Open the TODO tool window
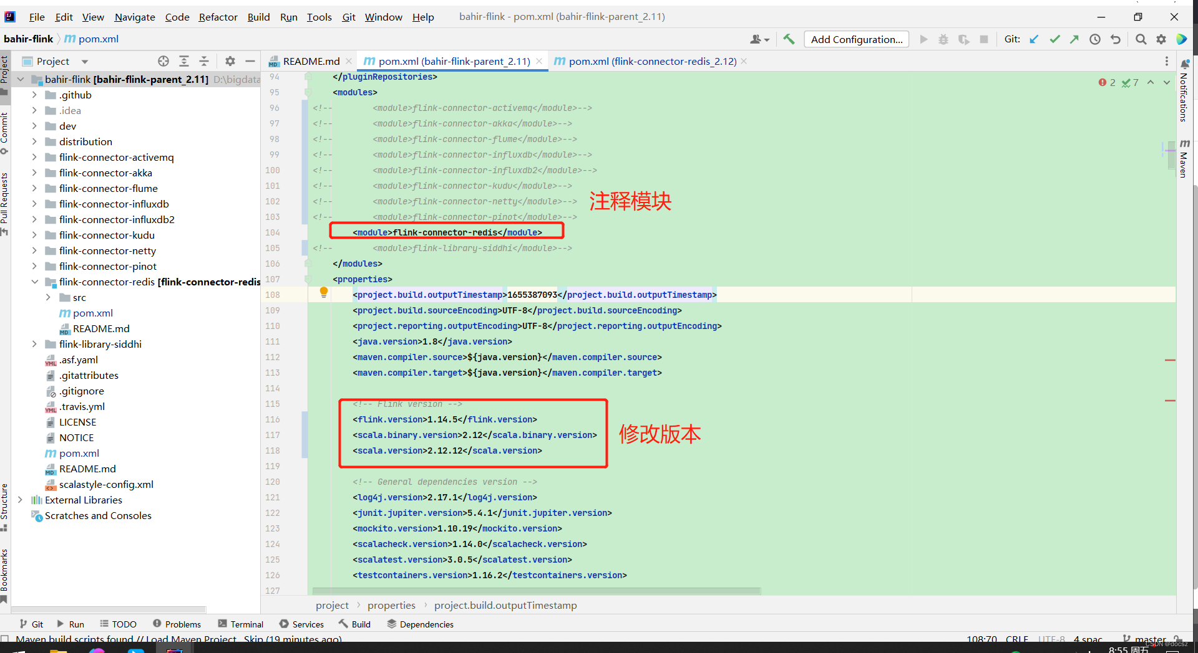The width and height of the screenshot is (1198, 653). pos(118,624)
